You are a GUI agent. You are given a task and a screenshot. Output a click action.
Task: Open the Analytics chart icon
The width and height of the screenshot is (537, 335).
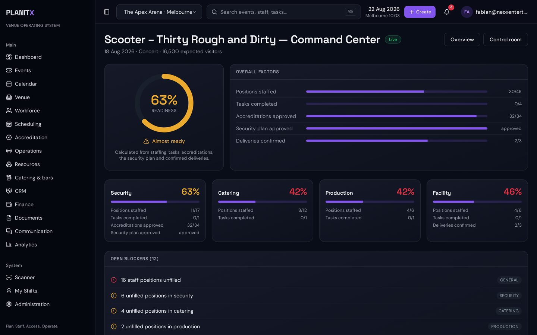pyautogui.click(x=9, y=245)
